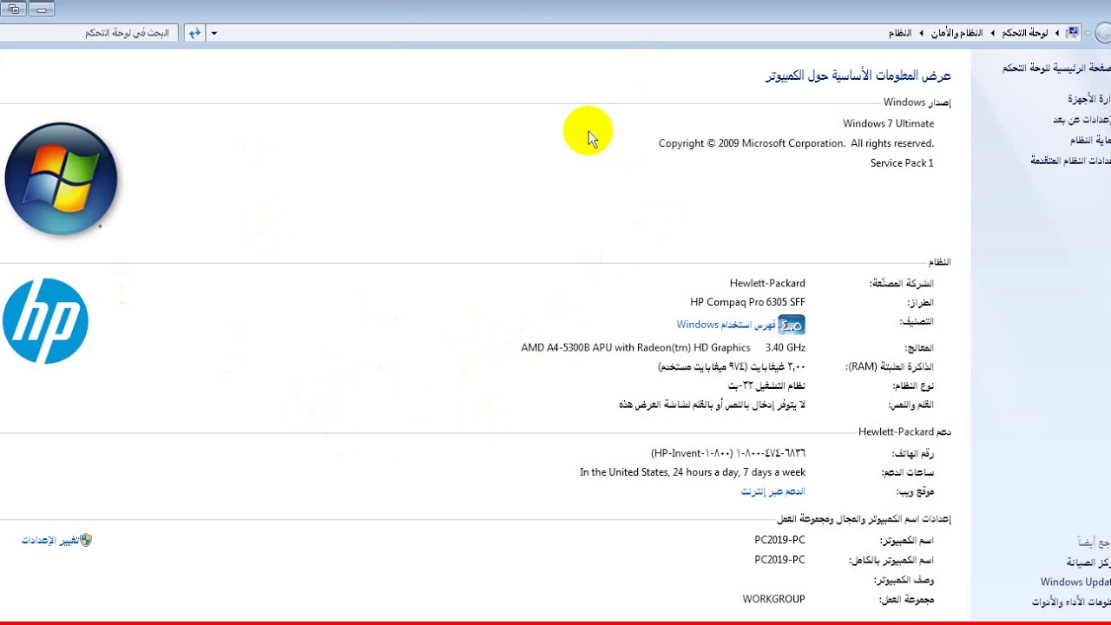This screenshot has width=1111, height=625.
Task: Click the page heading about basic computer information
Action: [x=858, y=76]
